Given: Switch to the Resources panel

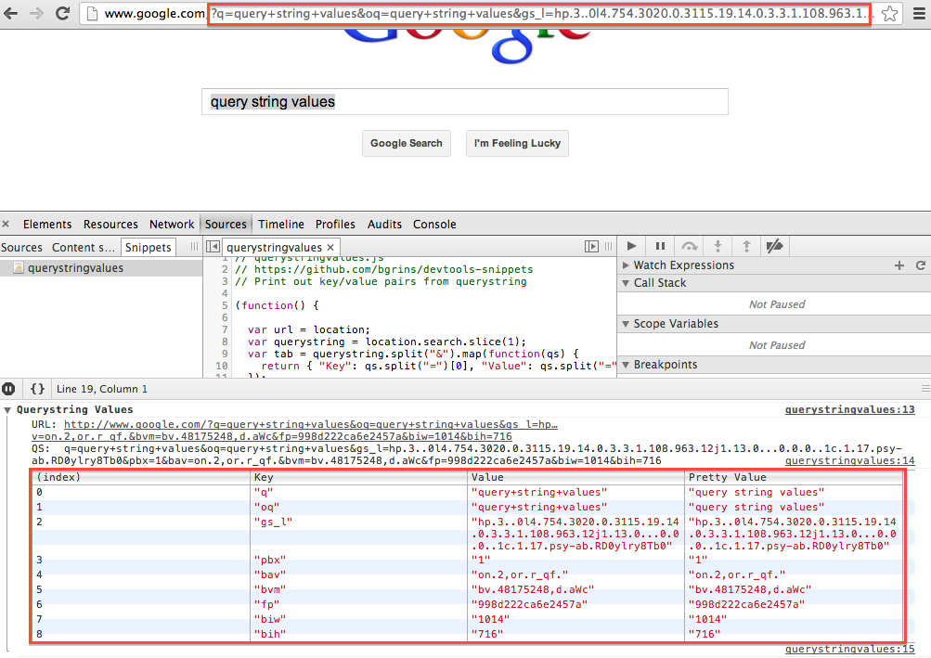Looking at the screenshot, I should click(110, 224).
